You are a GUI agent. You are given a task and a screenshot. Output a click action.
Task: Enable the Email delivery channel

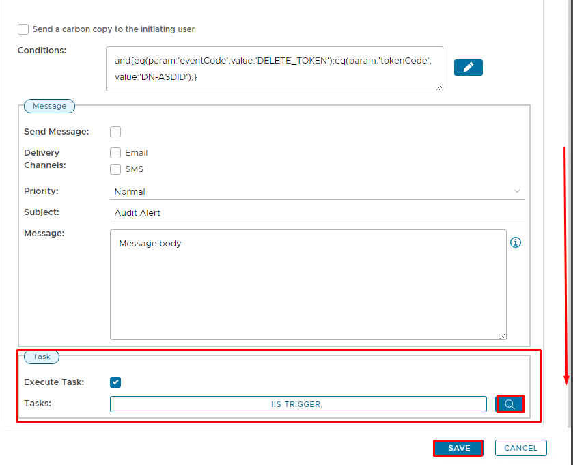click(115, 153)
